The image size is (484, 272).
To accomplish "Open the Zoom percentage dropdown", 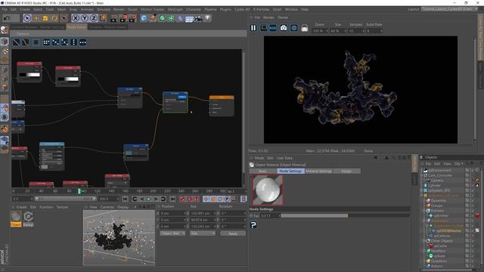I will 320,31.
